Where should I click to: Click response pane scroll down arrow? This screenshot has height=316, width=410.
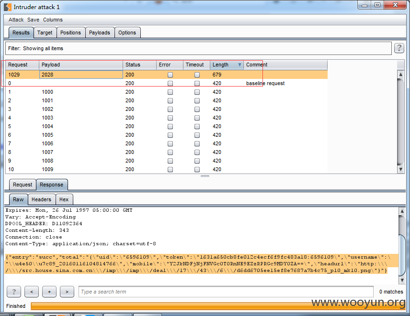click(x=402, y=281)
